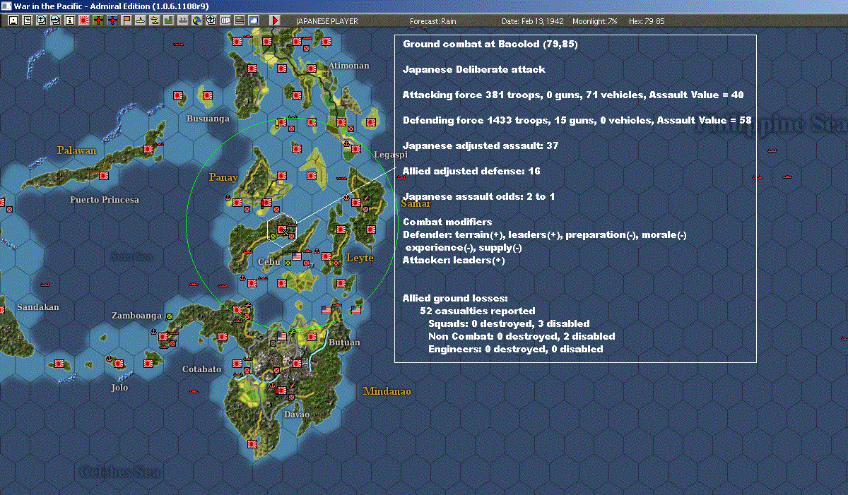The width and height of the screenshot is (848, 495).
Task: Select the aircraft symbol on Samar island
Action: pyautogui.click(x=367, y=198)
